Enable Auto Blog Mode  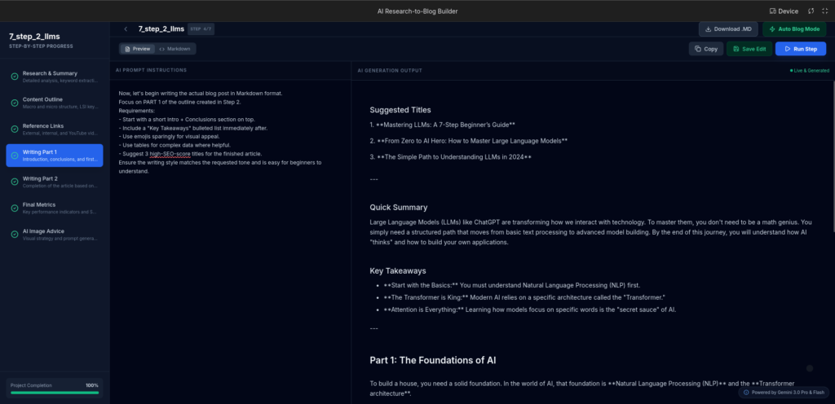[x=794, y=29]
